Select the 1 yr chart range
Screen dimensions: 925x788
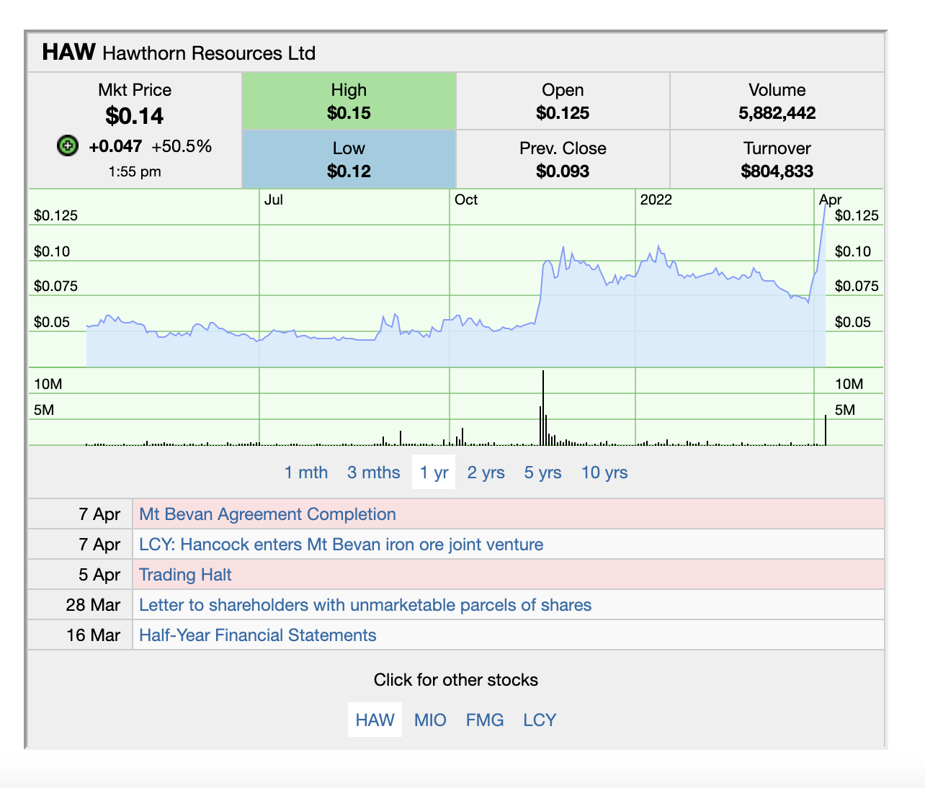tap(434, 473)
